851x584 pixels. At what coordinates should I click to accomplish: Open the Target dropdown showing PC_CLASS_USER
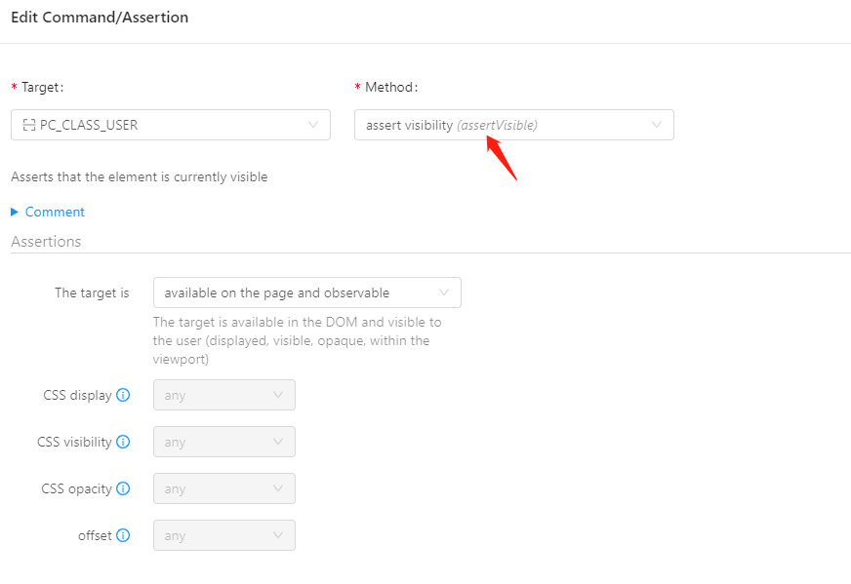171,125
